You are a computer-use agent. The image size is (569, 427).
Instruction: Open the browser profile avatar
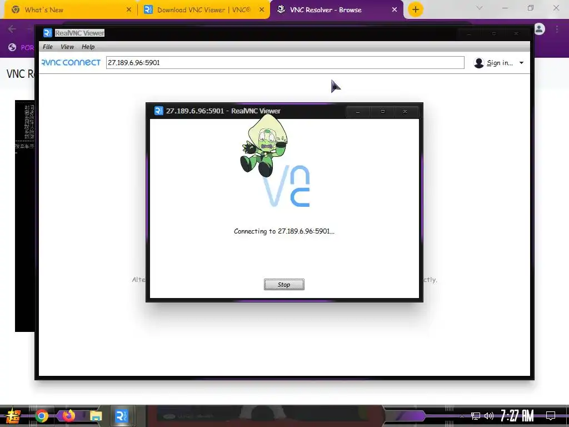[540, 29]
